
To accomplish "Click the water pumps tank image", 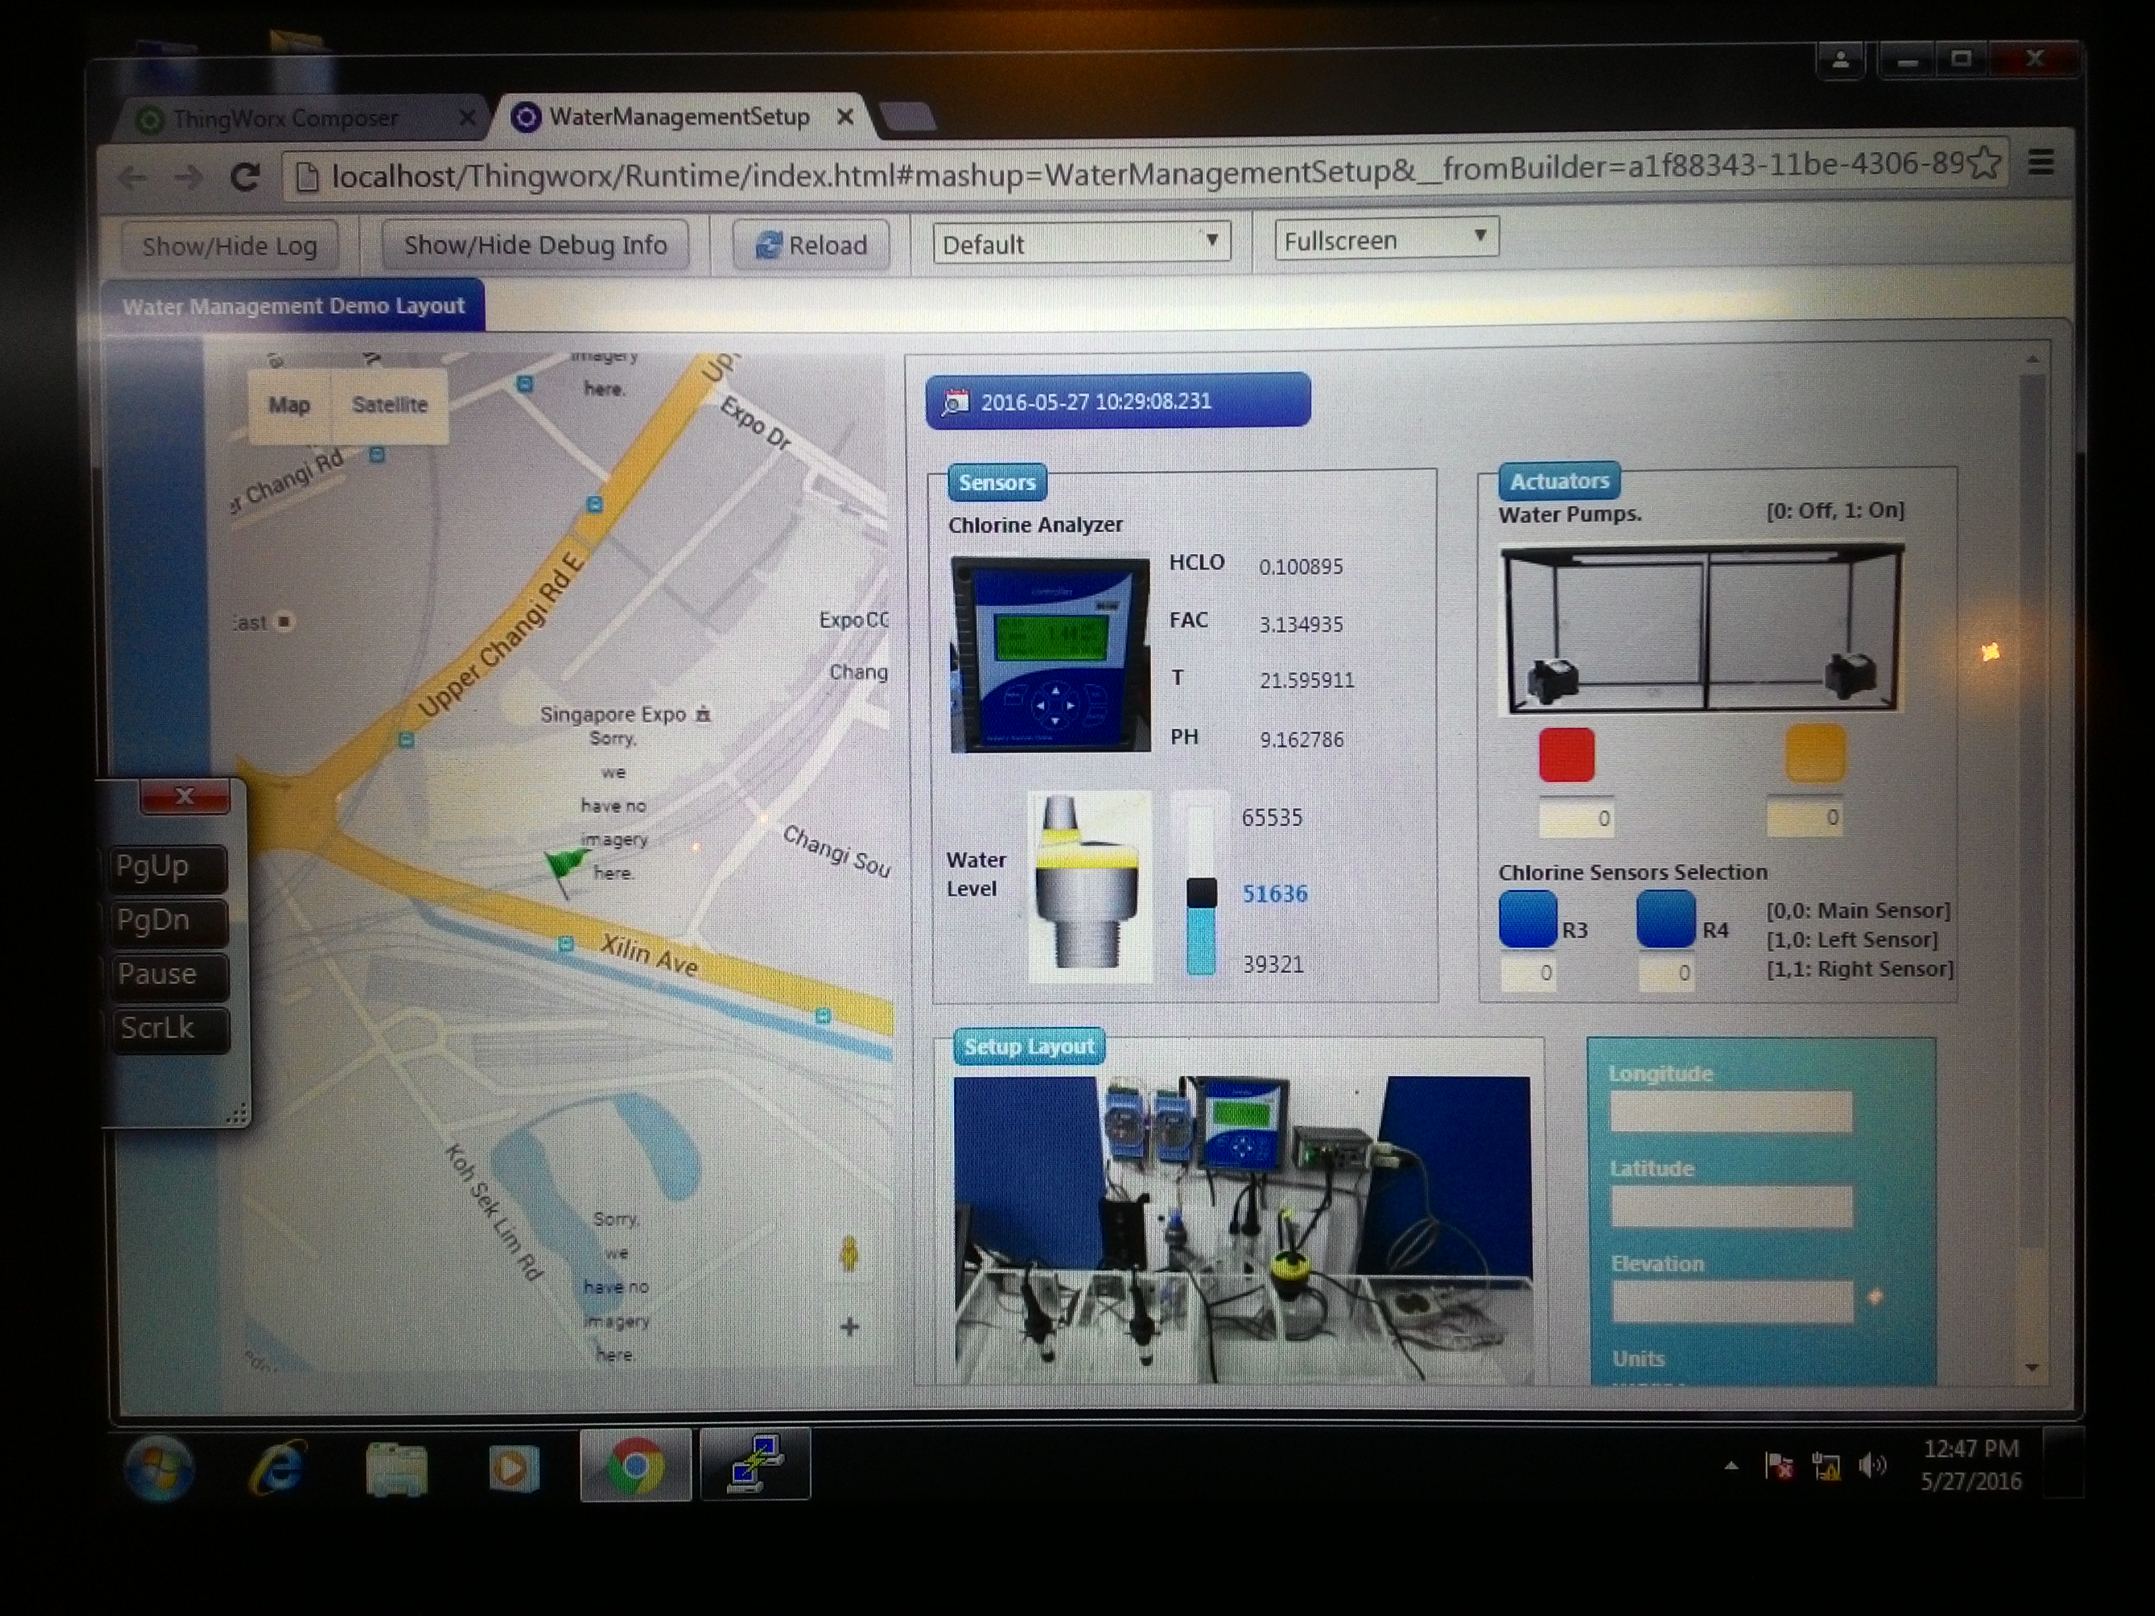I will 1702,628.
